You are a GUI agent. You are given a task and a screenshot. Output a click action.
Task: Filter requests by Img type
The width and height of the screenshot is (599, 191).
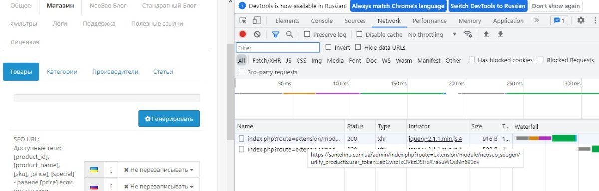coord(317,60)
